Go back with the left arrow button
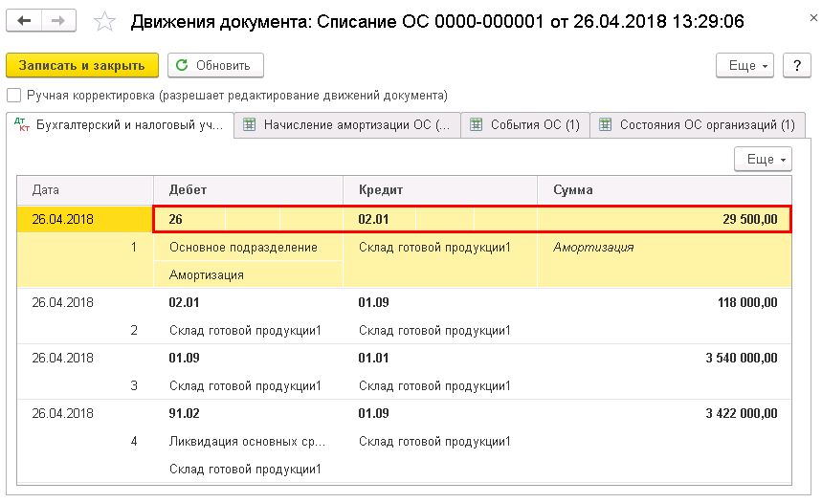The height and width of the screenshot is (503, 822). click(x=24, y=21)
